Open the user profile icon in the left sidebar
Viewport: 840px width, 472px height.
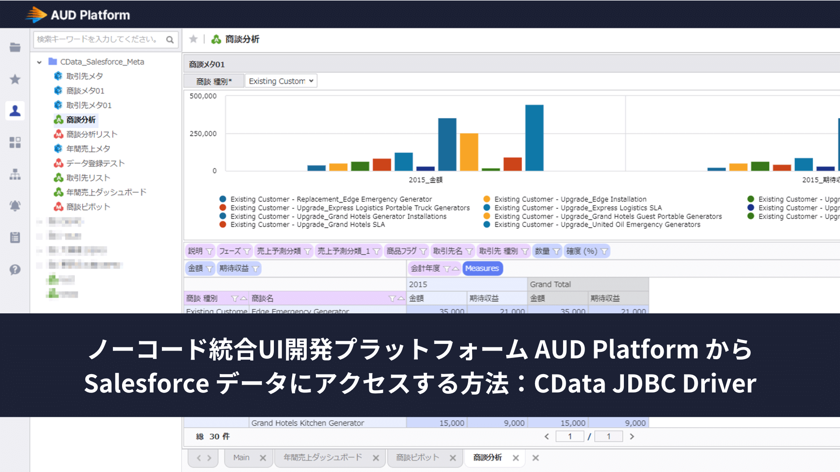click(x=15, y=111)
